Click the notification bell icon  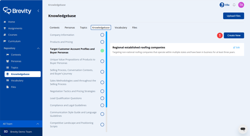coord(234,5)
